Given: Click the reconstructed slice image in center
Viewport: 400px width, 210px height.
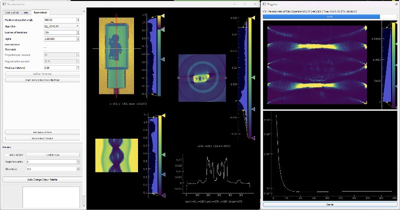Looking at the screenshot, I should pyautogui.click(x=202, y=78).
